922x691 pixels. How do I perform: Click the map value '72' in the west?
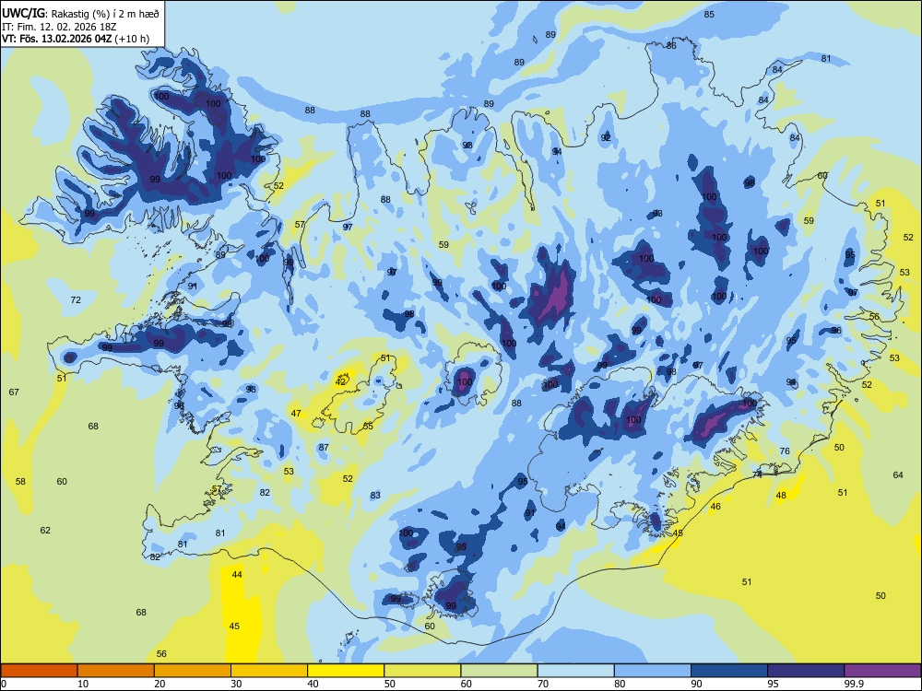(x=76, y=299)
